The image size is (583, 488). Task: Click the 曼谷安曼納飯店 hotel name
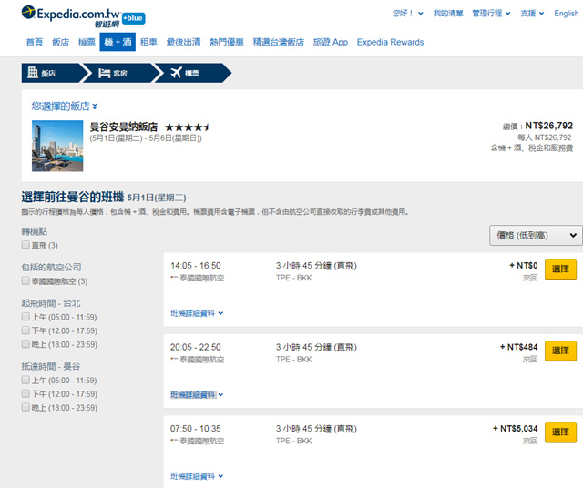[x=124, y=127]
